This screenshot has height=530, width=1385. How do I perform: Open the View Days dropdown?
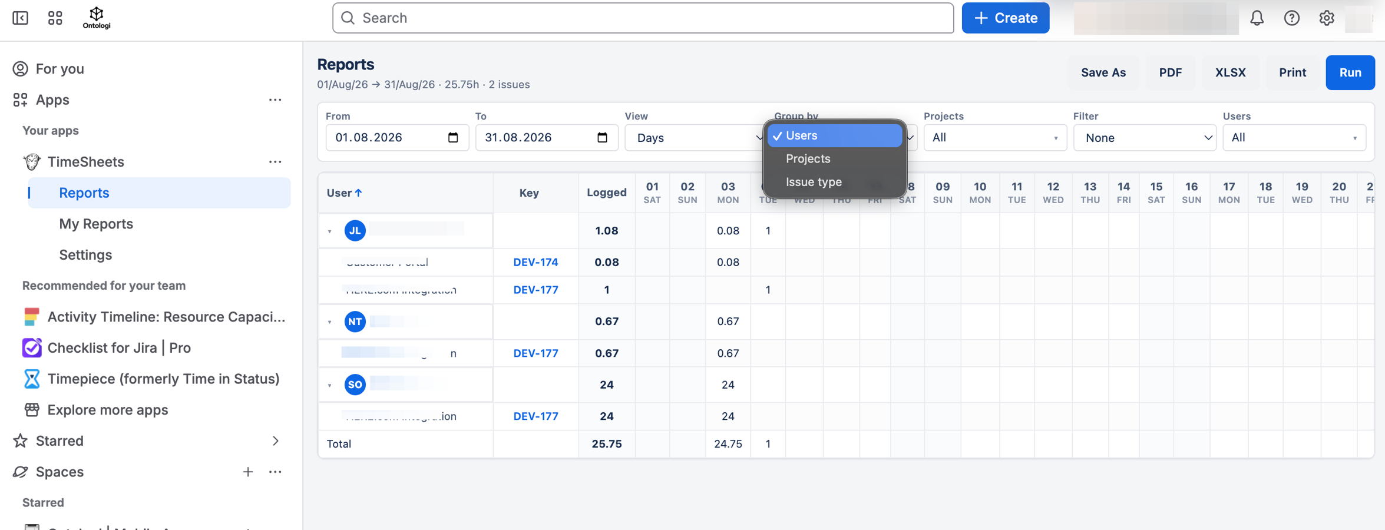coord(695,138)
